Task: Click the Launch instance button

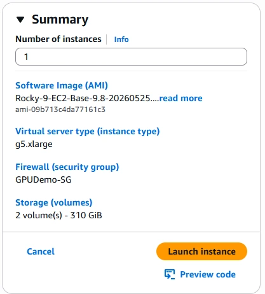Action: coord(201,251)
